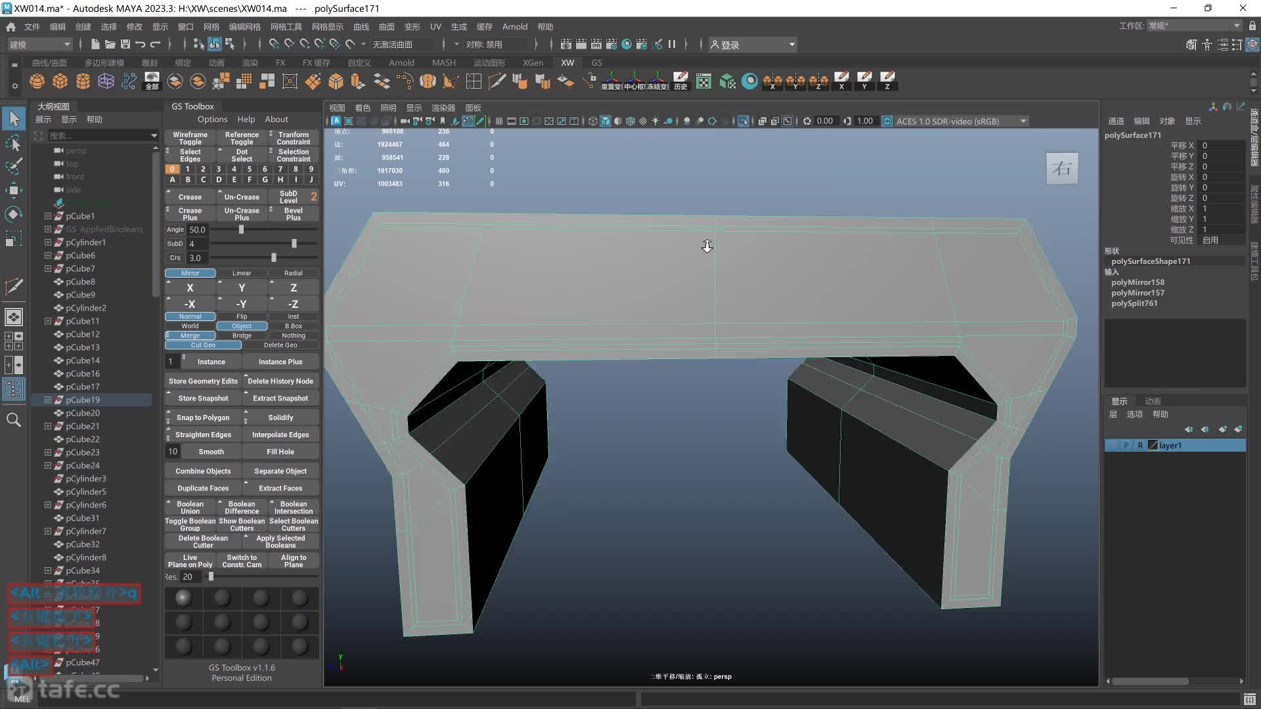Click the pause render icon in status line
1261x709 pixels.
coord(672,45)
